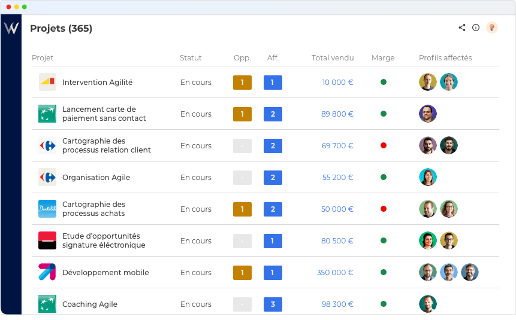Open the 350 000 € total link
This screenshot has height=320, width=516.
click(x=335, y=272)
